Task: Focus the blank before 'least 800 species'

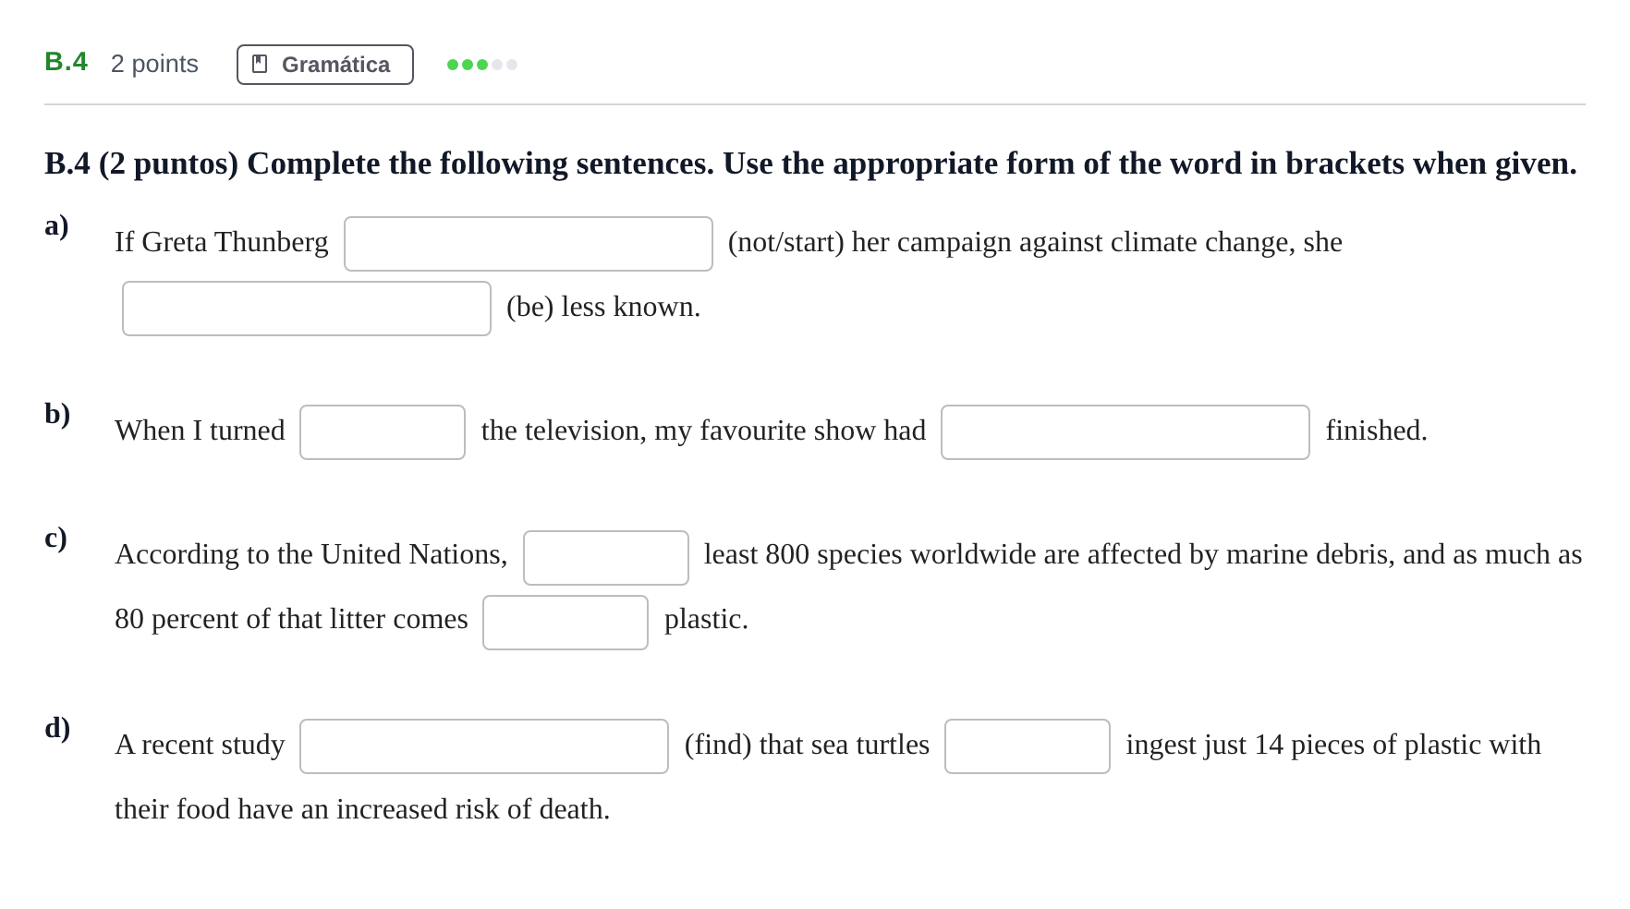Action: [606, 558]
